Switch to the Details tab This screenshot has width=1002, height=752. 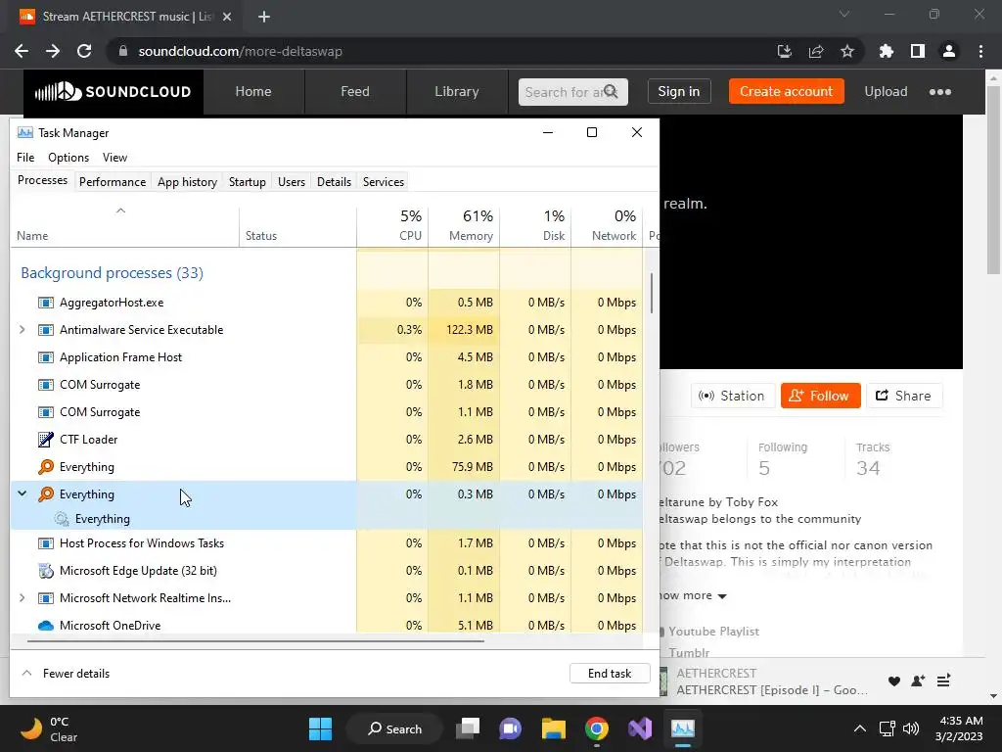click(335, 181)
